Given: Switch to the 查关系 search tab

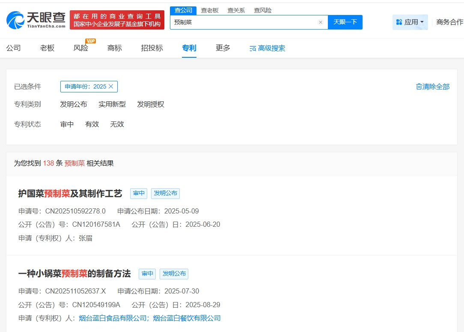Looking at the screenshot, I should point(236,10).
